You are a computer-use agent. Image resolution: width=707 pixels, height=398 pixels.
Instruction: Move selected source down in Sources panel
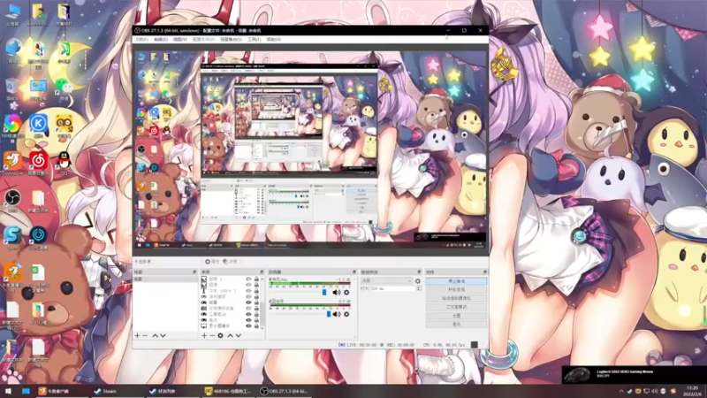(238, 336)
